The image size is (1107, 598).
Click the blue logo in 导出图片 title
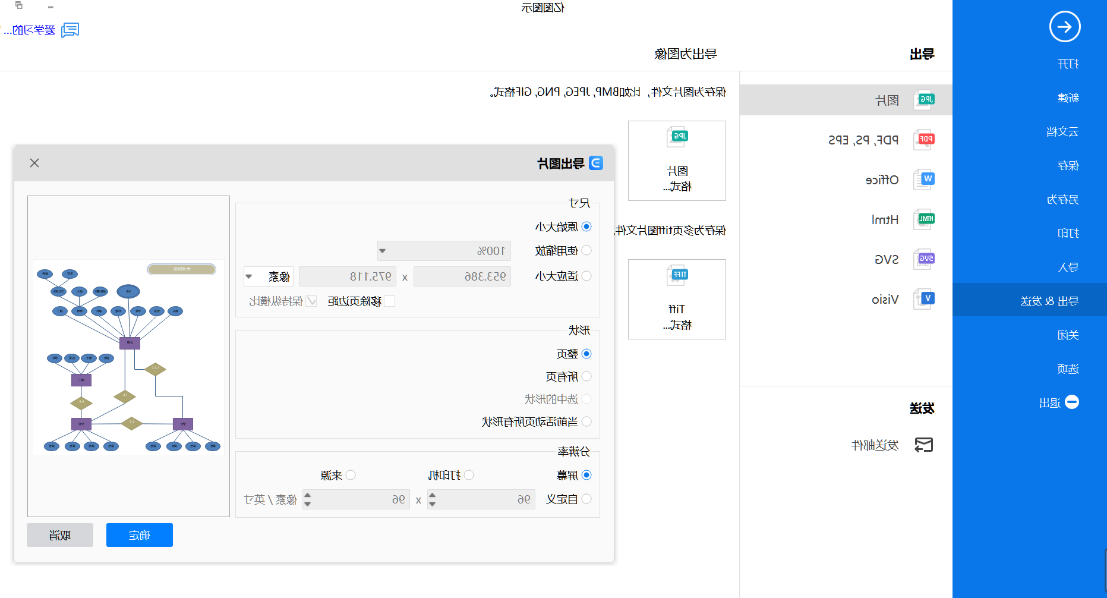coord(595,163)
